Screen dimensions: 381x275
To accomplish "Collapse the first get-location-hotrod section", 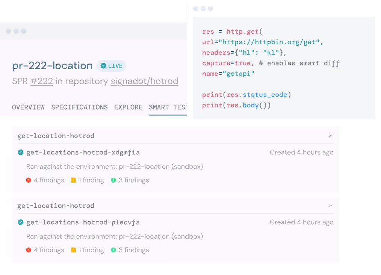I will [x=331, y=136].
